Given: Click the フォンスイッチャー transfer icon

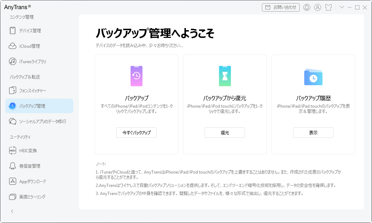Looking at the screenshot, I should click(x=13, y=90).
